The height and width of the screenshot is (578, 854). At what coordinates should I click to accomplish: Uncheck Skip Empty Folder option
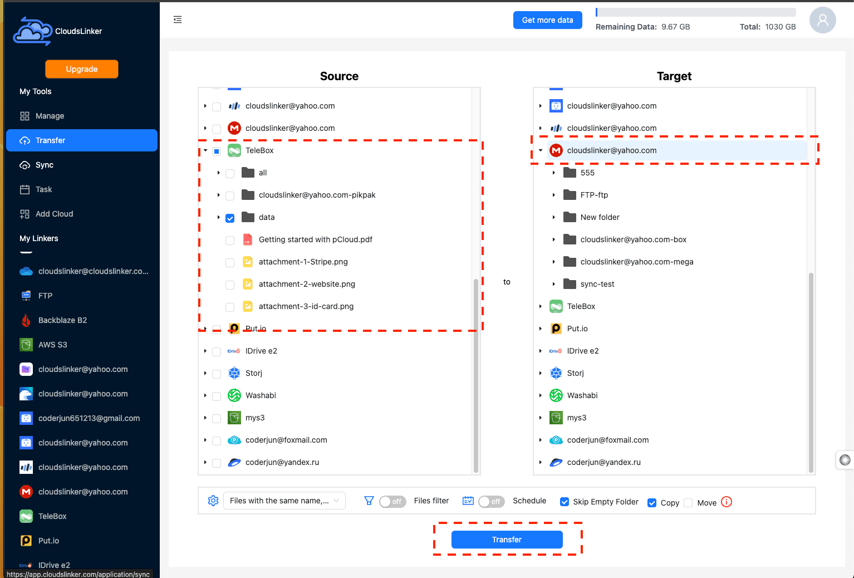(565, 502)
